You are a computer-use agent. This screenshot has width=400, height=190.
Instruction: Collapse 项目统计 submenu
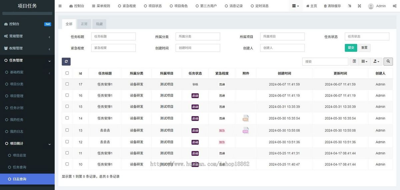tap(27, 143)
